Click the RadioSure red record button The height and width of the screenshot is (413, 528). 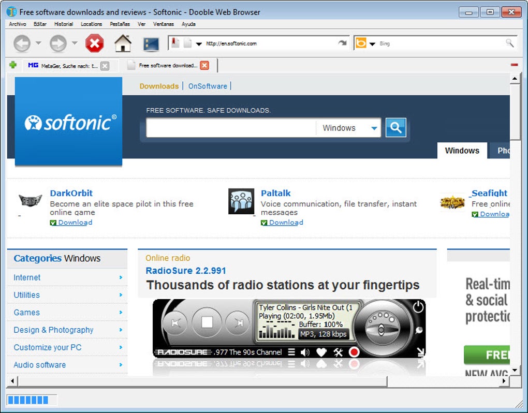click(354, 352)
